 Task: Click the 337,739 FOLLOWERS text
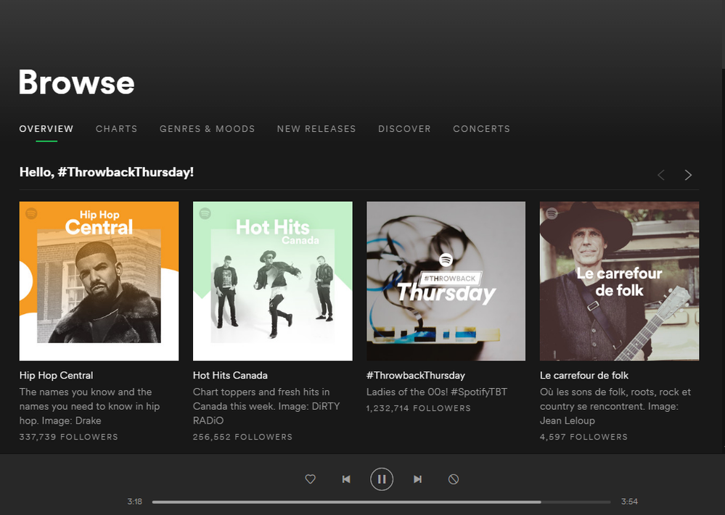coord(68,437)
